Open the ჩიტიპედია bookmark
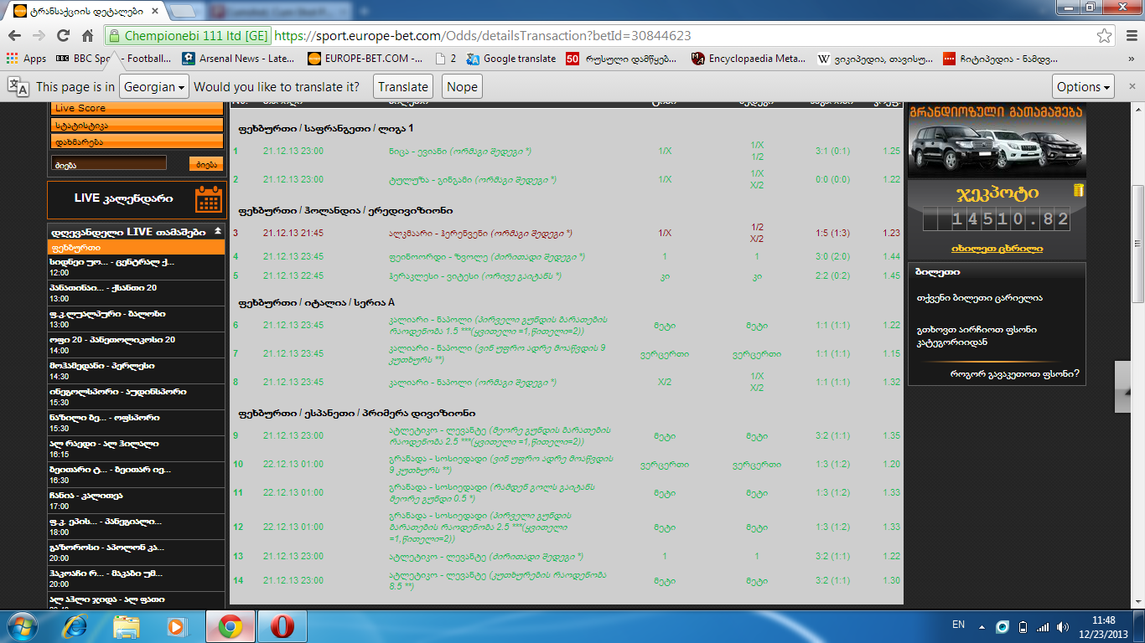Image resolution: width=1145 pixels, height=643 pixels. 1001,59
